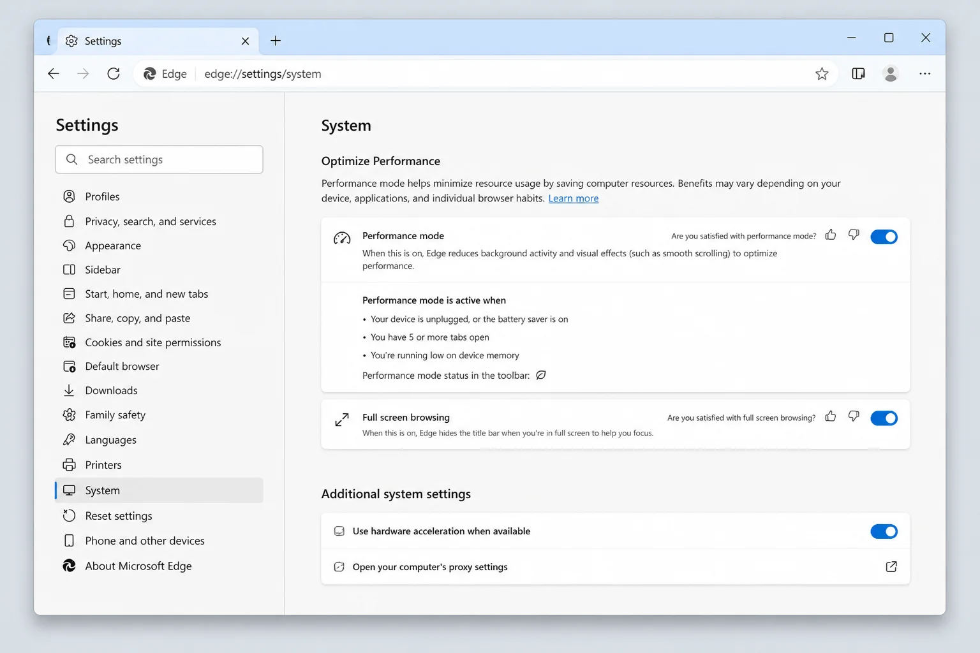The image size is (980, 653).
Task: Open Cookies and site permissions
Action: [159, 342]
